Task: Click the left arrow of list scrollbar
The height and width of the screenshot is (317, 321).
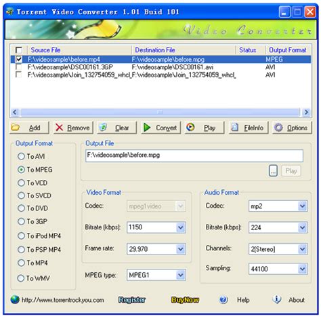Action: click(15, 112)
